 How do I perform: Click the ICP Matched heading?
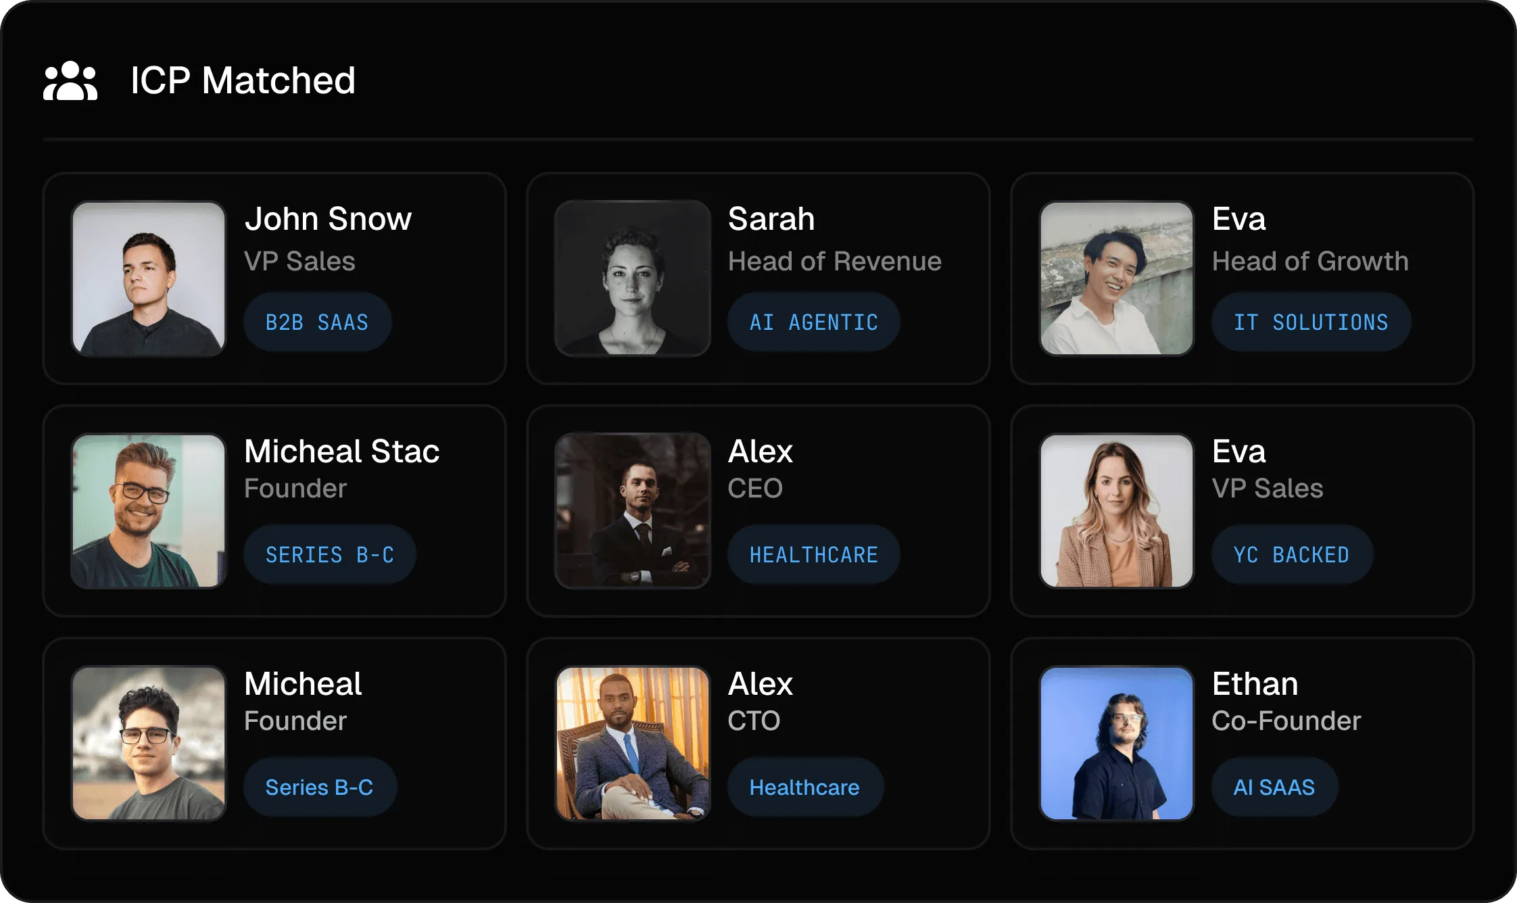(x=243, y=80)
